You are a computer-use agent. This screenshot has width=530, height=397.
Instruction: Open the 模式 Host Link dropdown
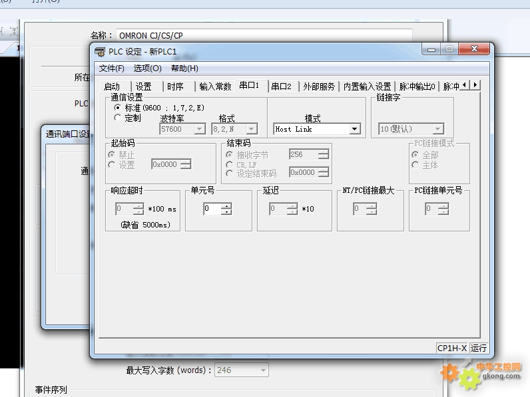[x=355, y=129]
